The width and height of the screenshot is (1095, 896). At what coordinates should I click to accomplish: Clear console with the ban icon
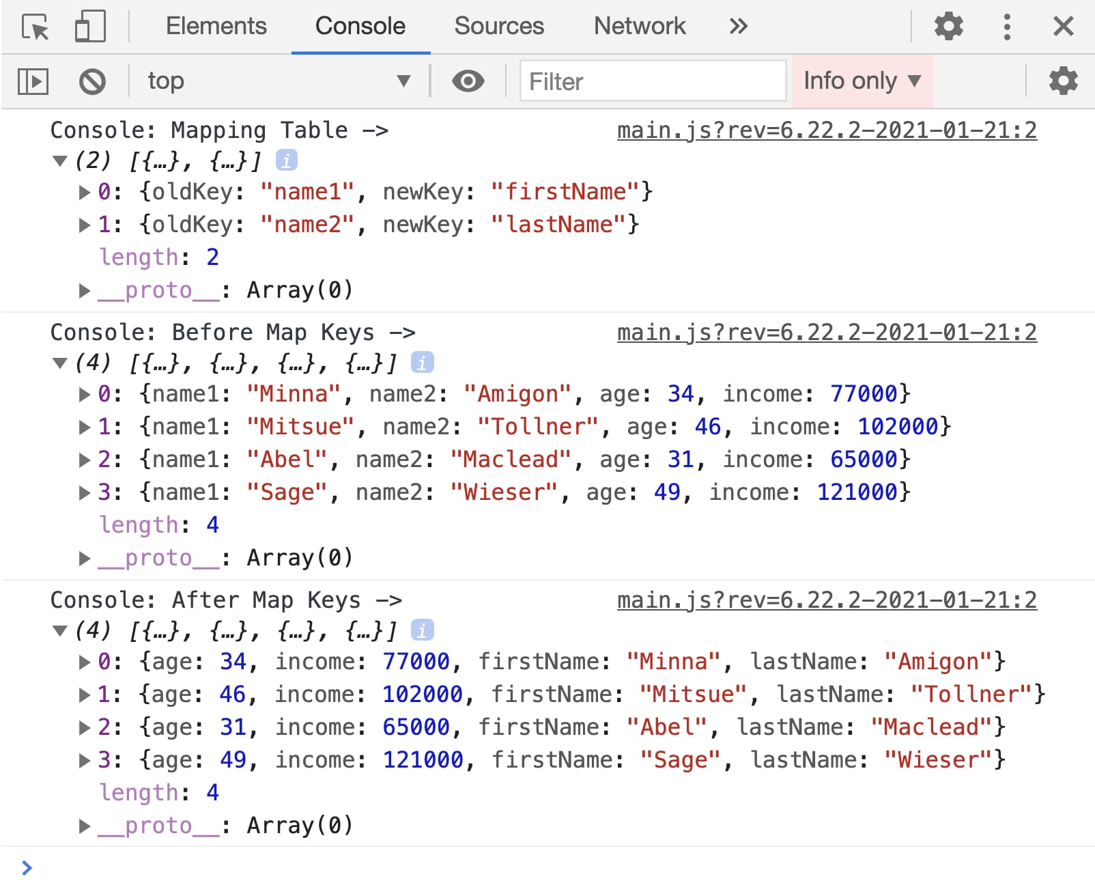[92, 81]
